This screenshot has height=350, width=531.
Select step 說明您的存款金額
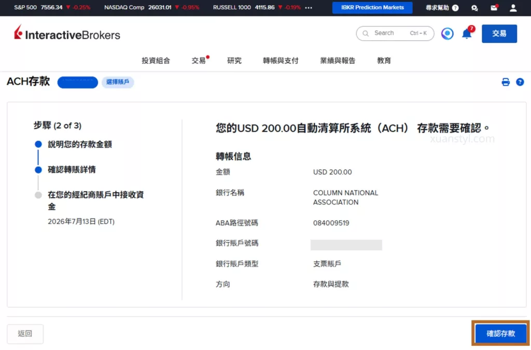click(x=79, y=144)
